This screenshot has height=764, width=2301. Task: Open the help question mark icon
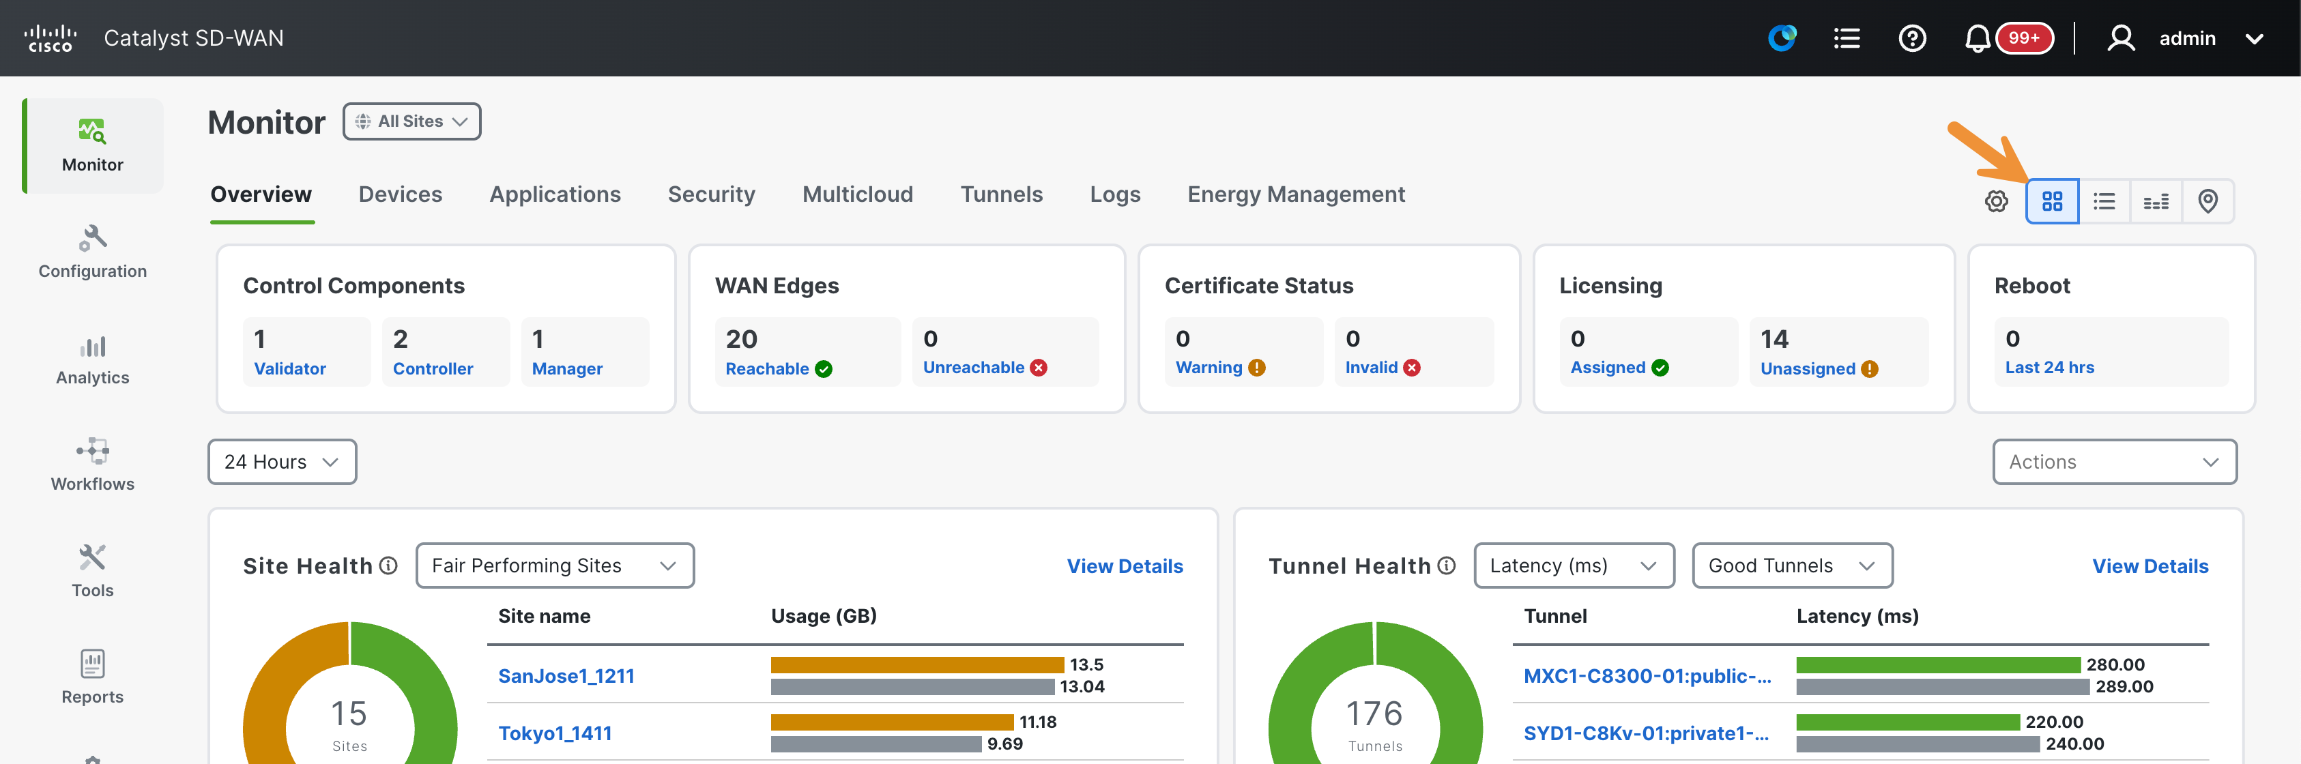pos(1911,38)
